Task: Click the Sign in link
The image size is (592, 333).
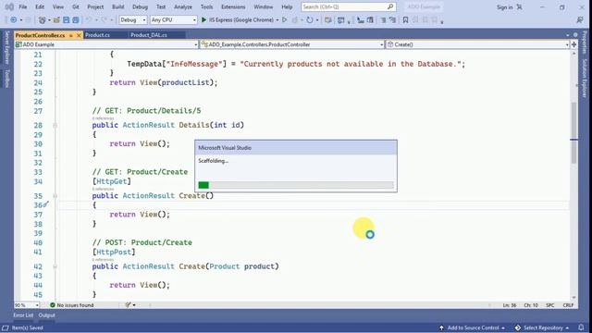Action: pos(504,7)
